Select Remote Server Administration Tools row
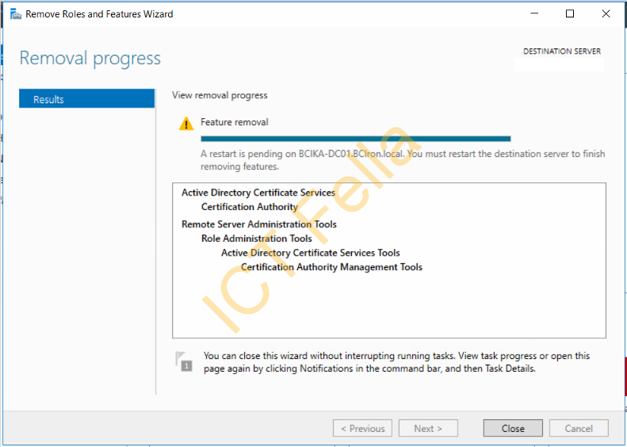 259,224
